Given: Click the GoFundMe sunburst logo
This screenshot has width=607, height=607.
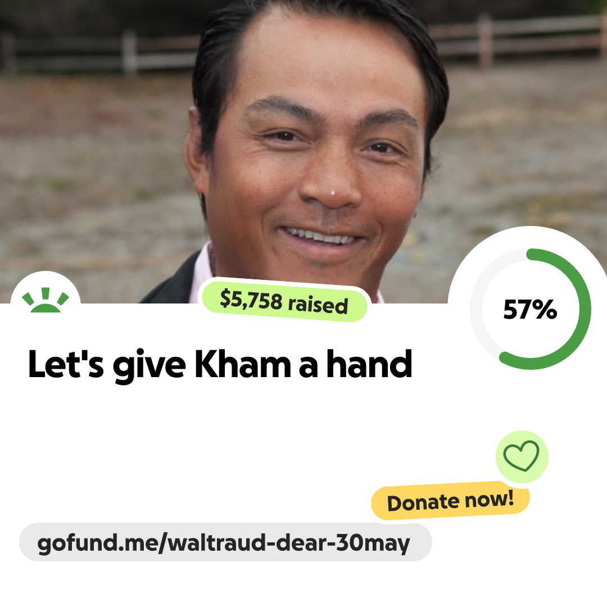Looking at the screenshot, I should click(46, 300).
